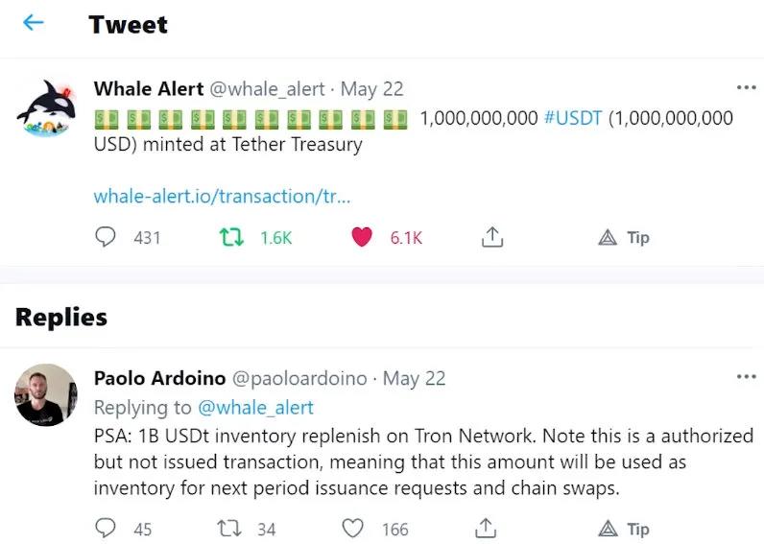
Task: Open more options on Whale Alert tweet
Action: click(x=746, y=87)
